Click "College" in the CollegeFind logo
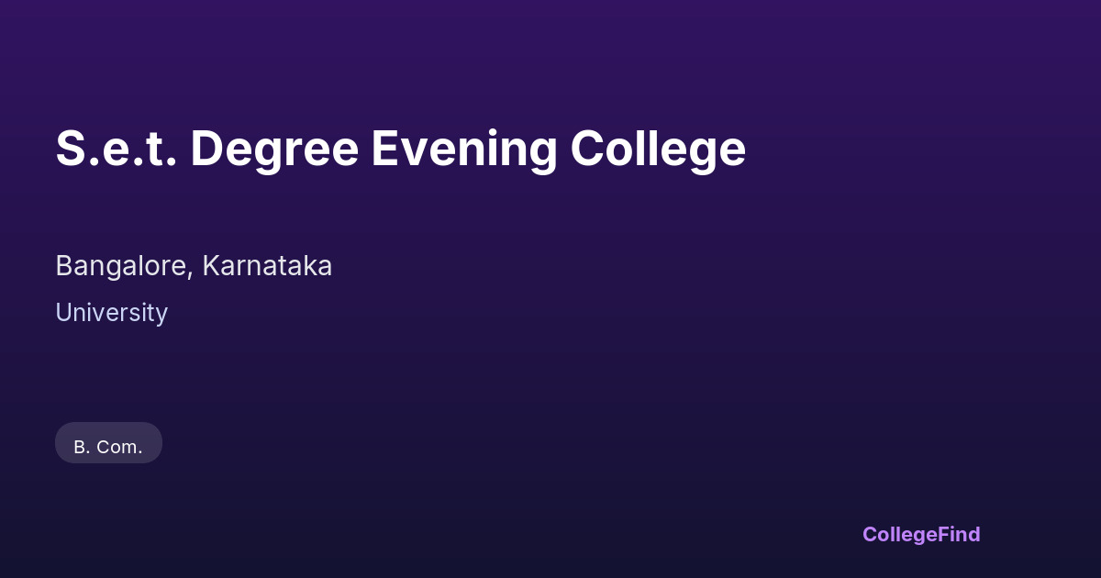Viewport: 1101px width, 578px height. pos(900,534)
